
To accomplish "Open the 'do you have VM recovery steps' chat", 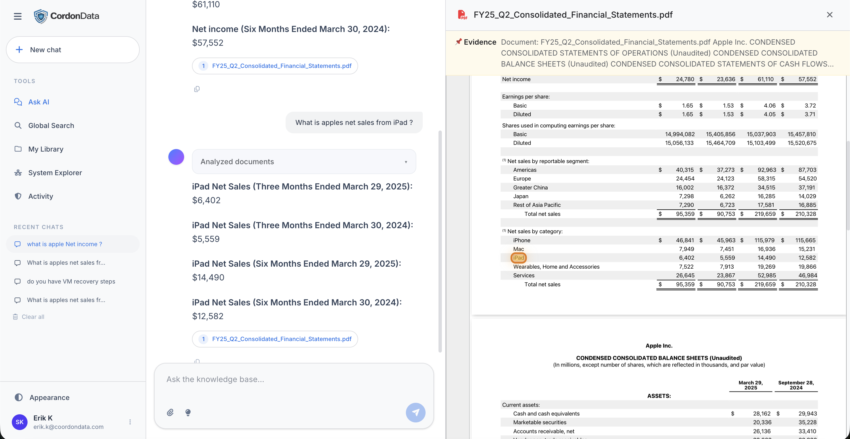I will (71, 282).
